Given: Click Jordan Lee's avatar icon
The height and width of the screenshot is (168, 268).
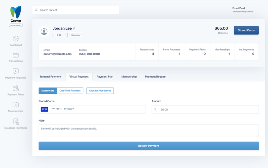Looking at the screenshot, I should pos(44,31).
